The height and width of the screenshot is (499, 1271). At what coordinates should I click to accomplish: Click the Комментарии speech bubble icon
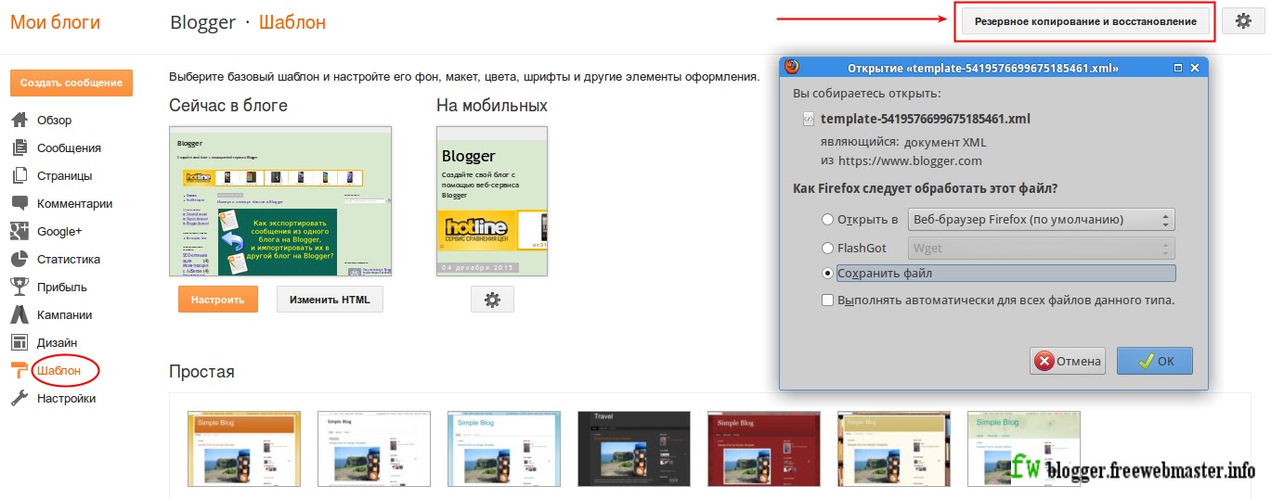click(x=19, y=203)
